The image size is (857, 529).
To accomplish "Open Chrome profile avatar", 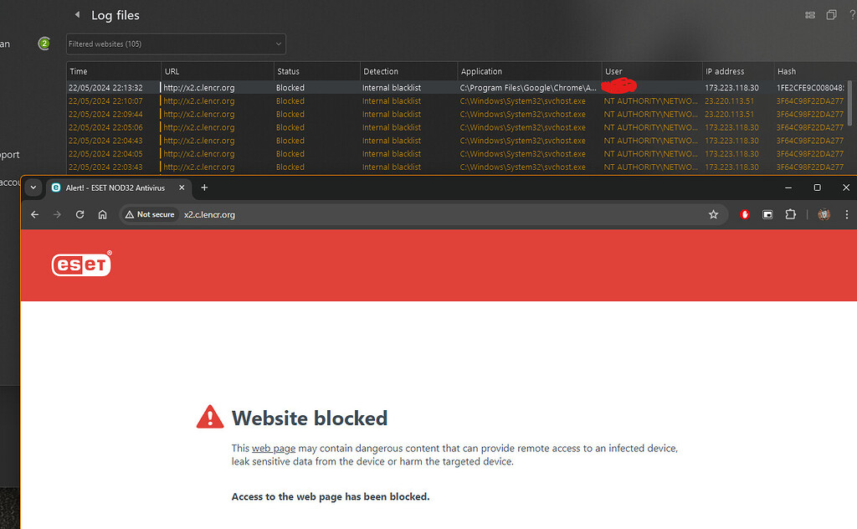I will point(824,214).
